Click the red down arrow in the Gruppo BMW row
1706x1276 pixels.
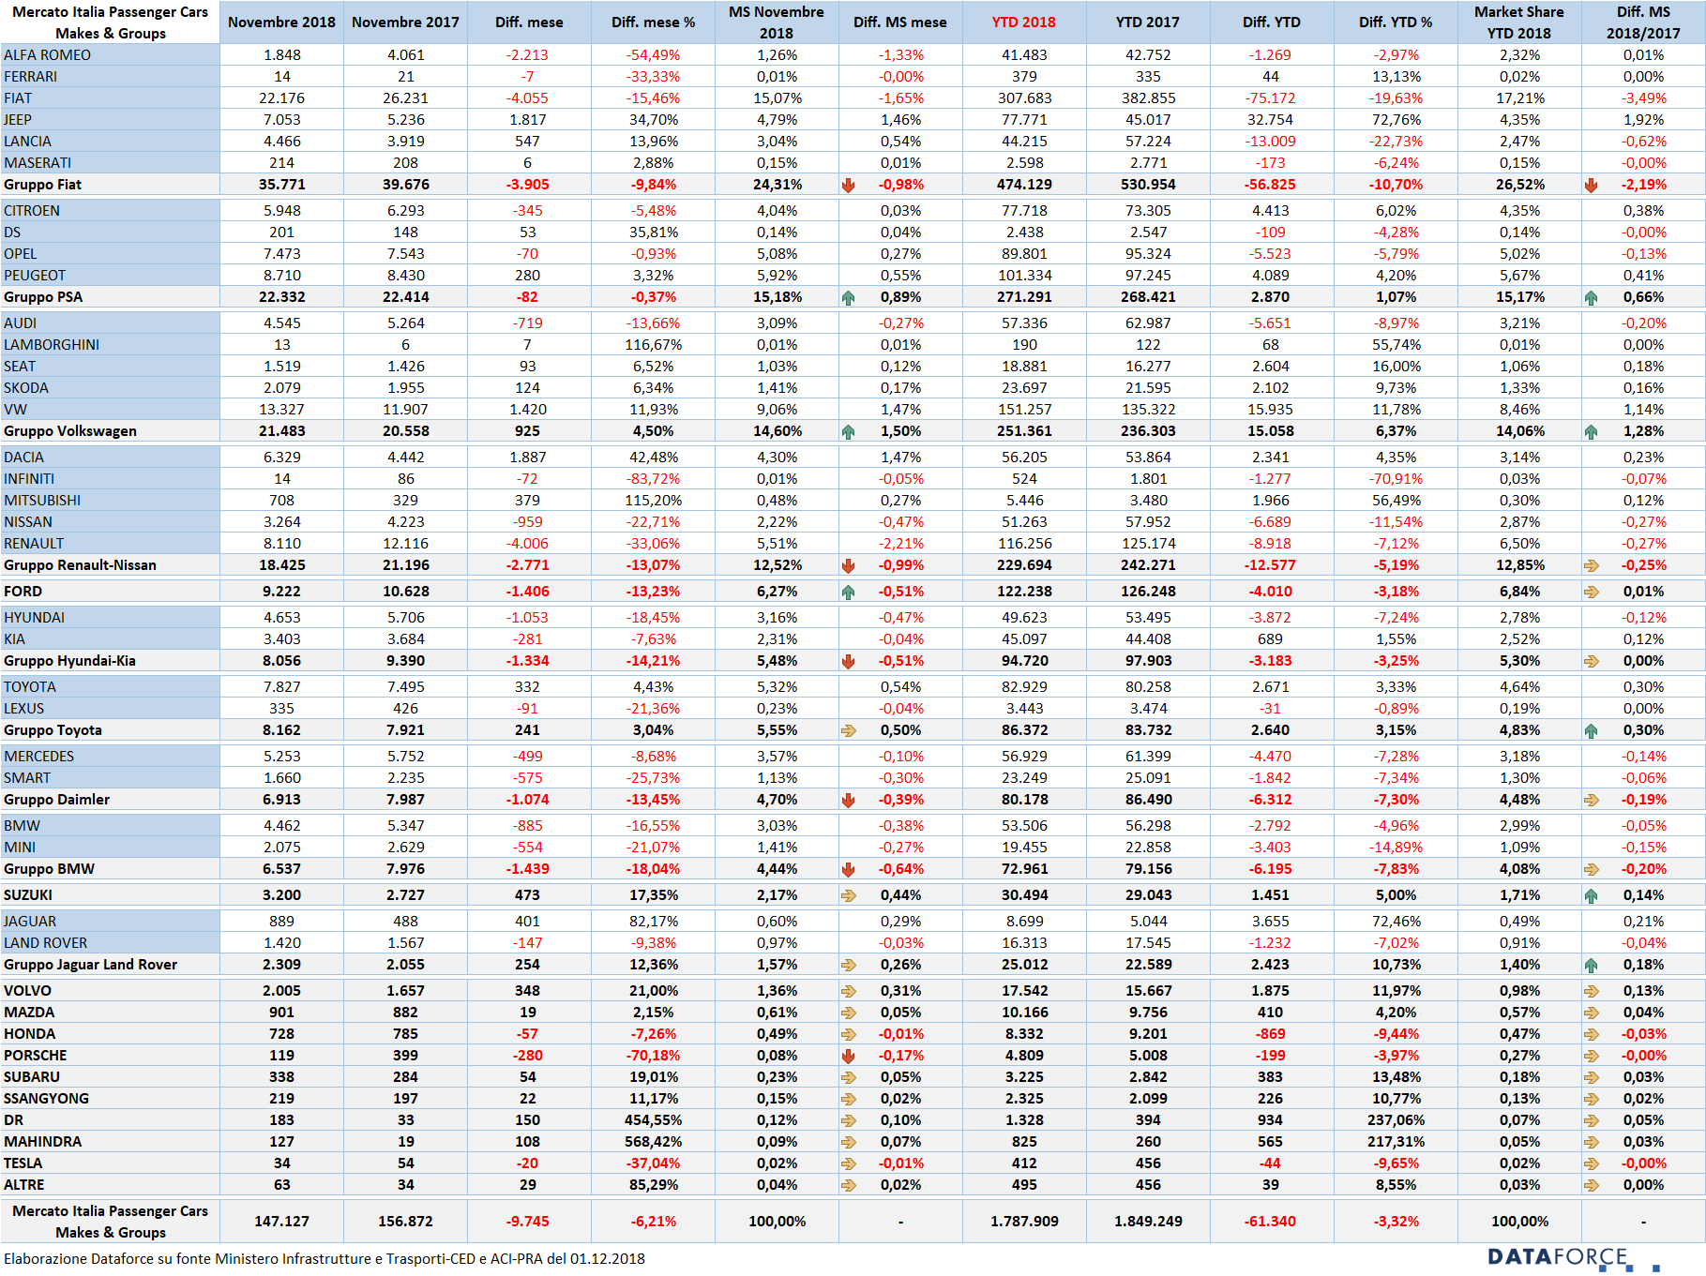click(x=848, y=869)
